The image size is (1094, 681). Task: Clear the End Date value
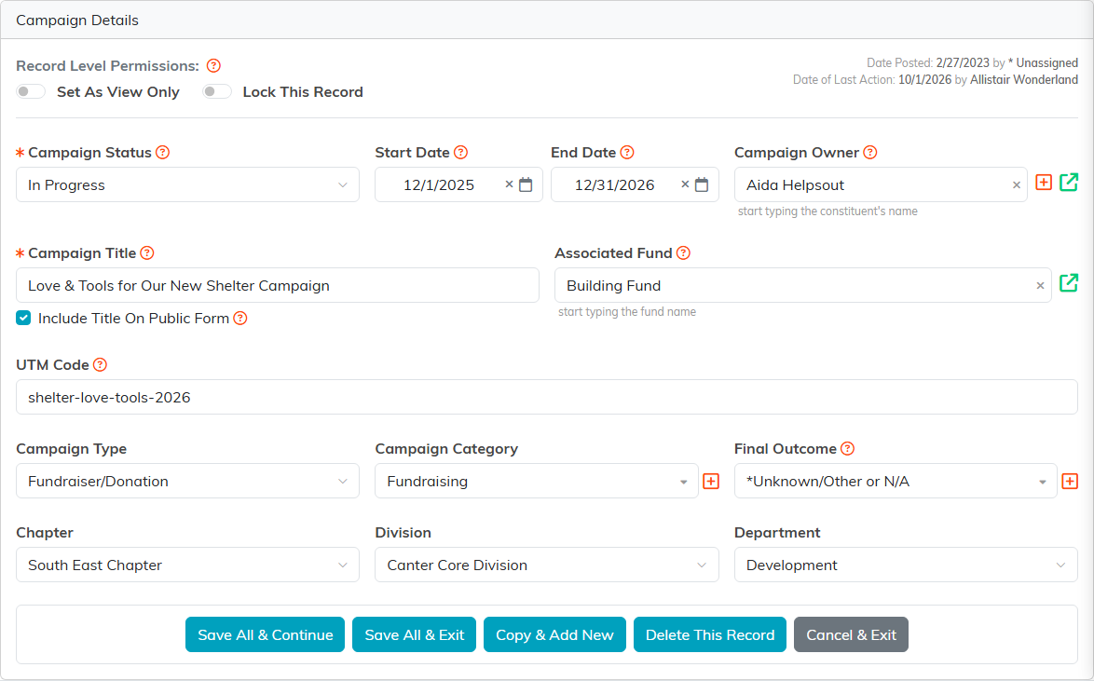click(x=685, y=184)
